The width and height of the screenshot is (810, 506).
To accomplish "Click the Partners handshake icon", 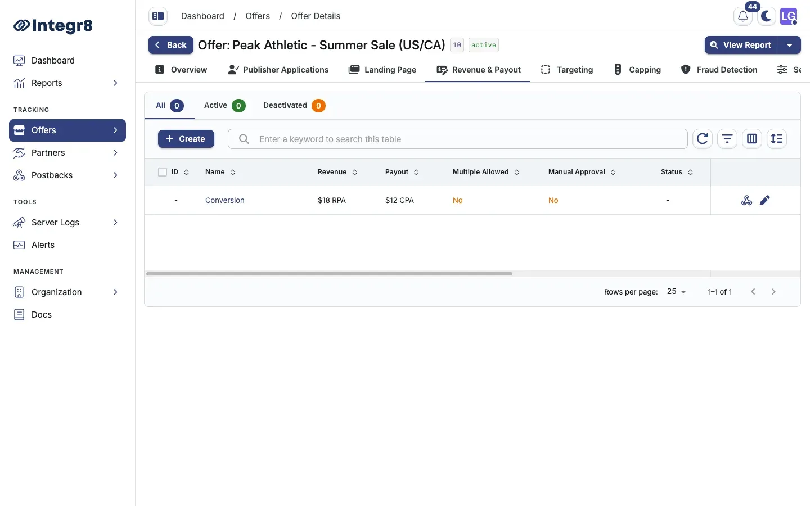I will coord(19,153).
